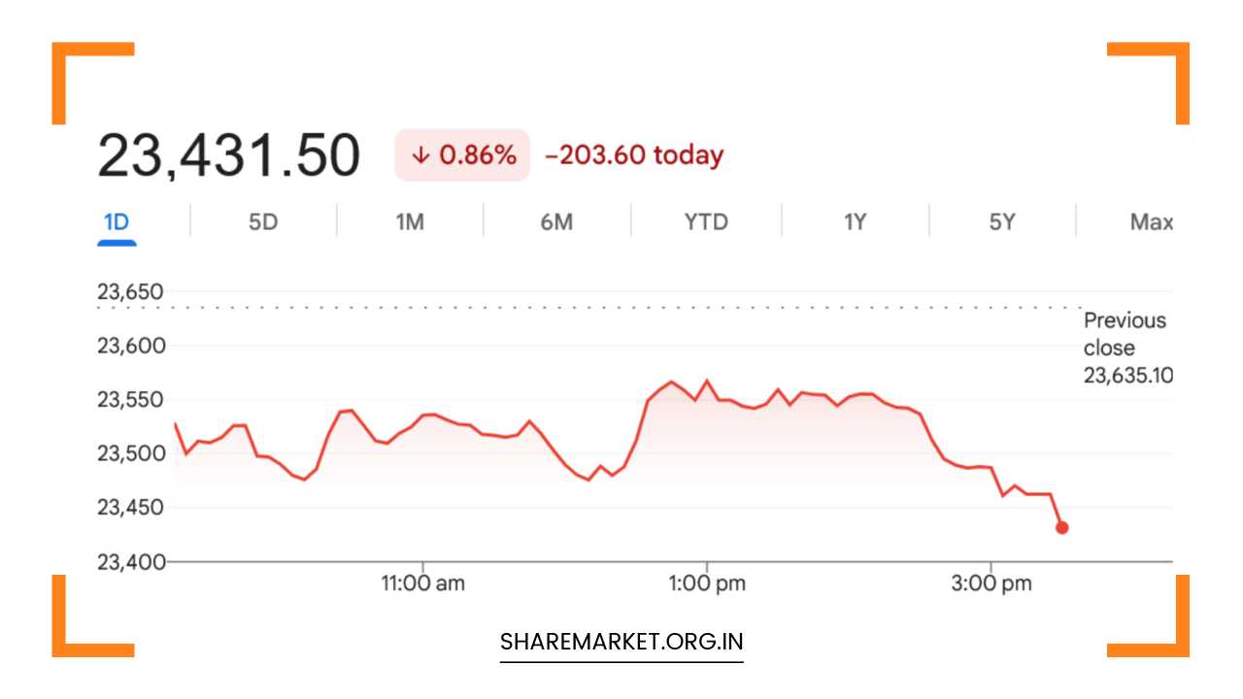Select the 1D time range tab

point(117,222)
